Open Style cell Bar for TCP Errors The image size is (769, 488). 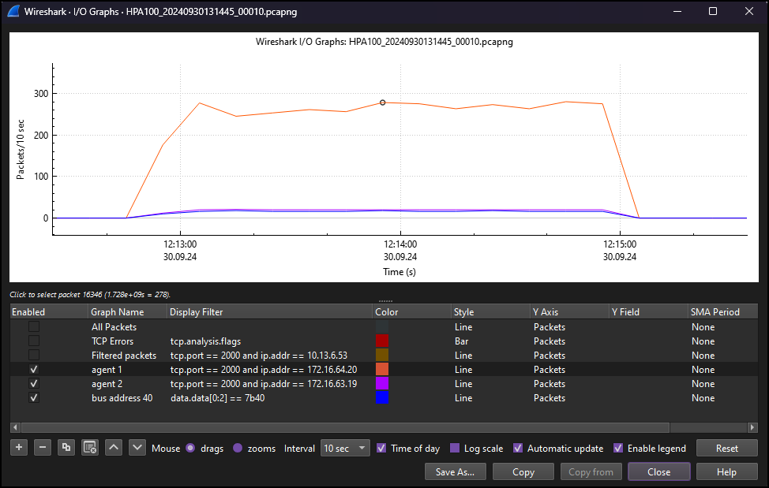click(491, 341)
